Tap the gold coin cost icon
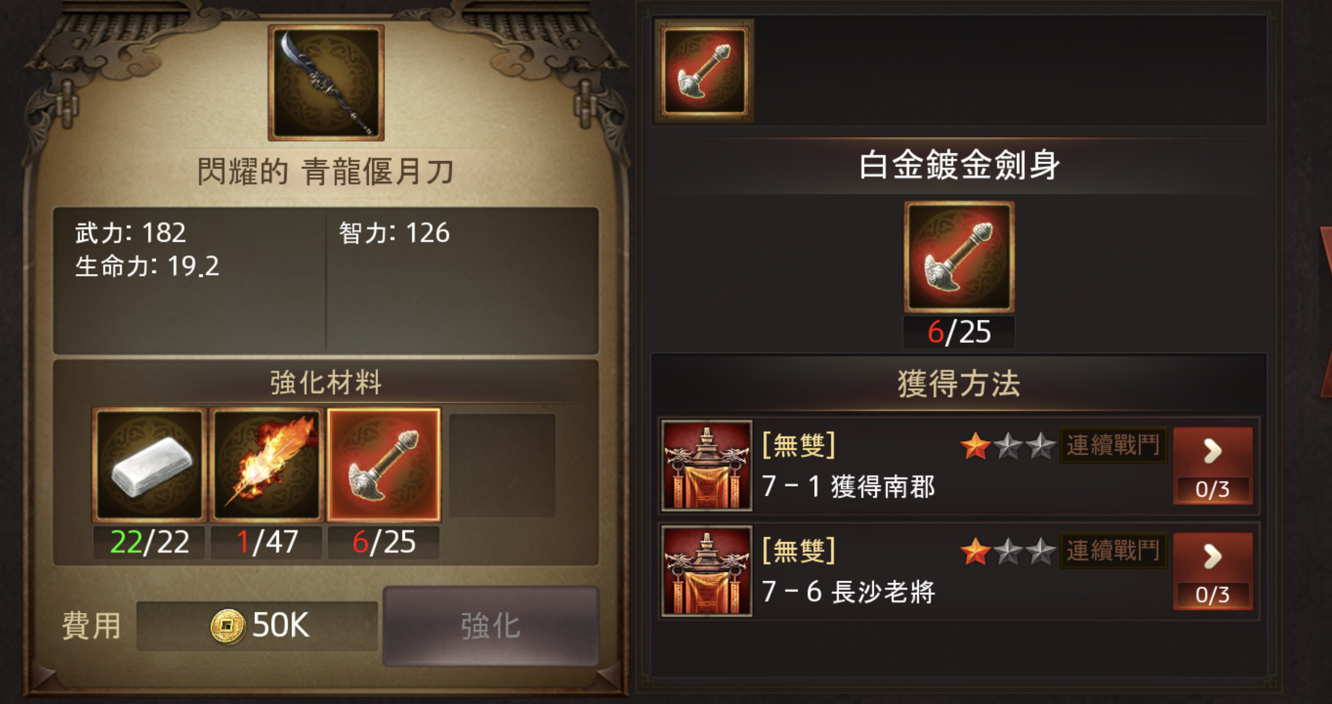This screenshot has width=1332, height=704. [227, 626]
